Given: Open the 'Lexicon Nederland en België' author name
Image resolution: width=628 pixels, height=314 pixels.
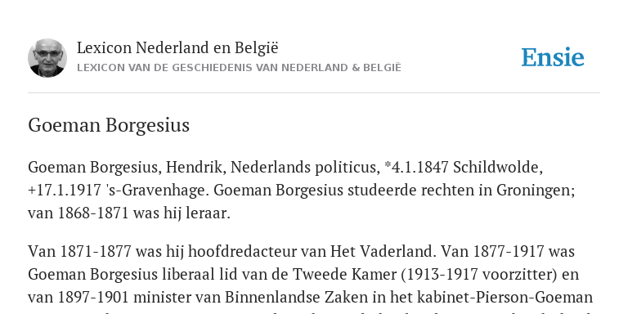Looking at the screenshot, I should click(x=177, y=47).
